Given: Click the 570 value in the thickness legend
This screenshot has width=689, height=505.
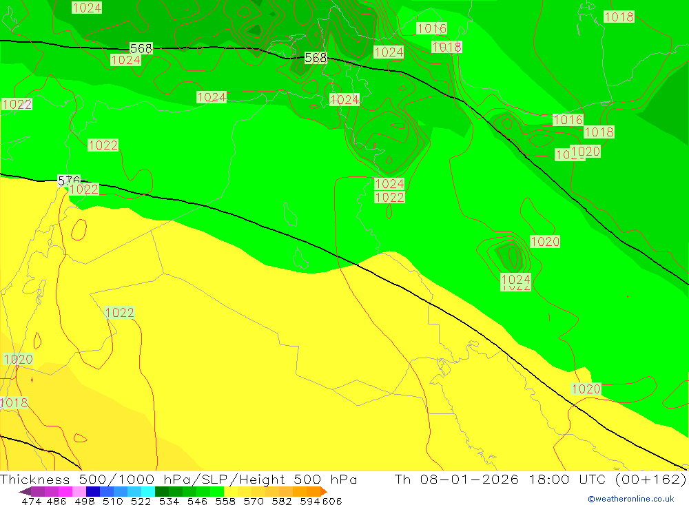Looking at the screenshot, I should pos(254,501).
